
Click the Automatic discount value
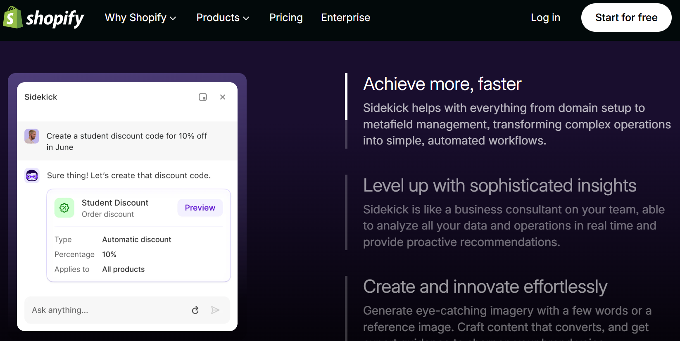pos(137,239)
